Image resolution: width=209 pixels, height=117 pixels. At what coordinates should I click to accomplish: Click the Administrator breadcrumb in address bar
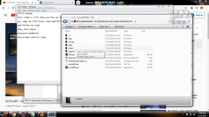point(87,21)
